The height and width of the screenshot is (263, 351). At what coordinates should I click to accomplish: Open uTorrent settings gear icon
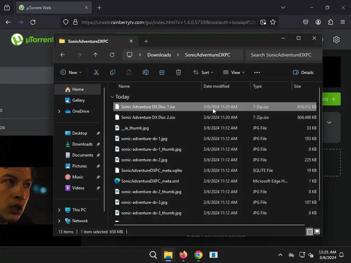point(336,40)
